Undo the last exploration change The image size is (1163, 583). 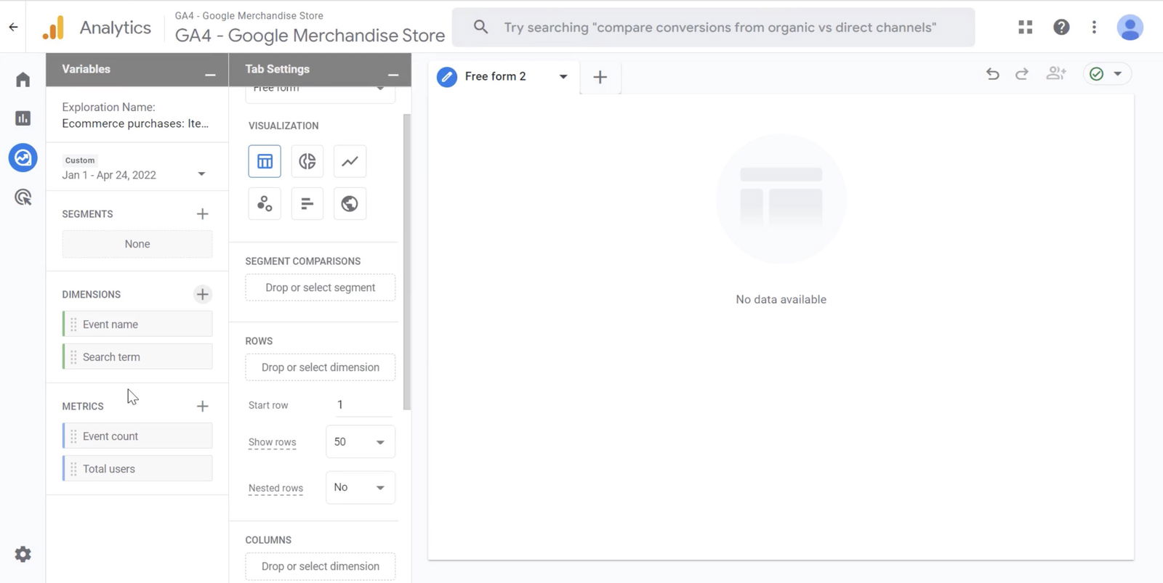[x=992, y=74]
